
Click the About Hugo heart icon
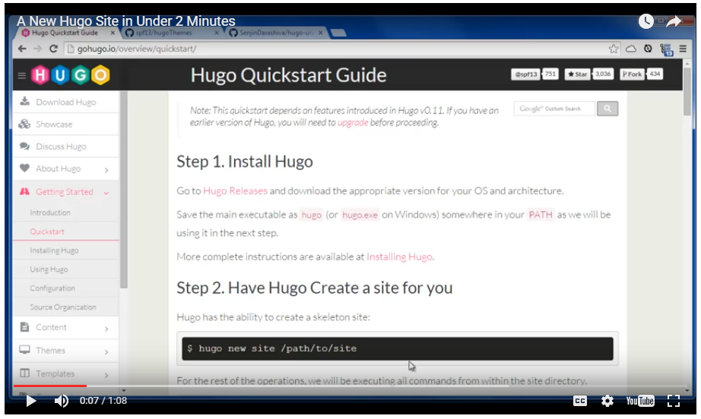click(24, 168)
